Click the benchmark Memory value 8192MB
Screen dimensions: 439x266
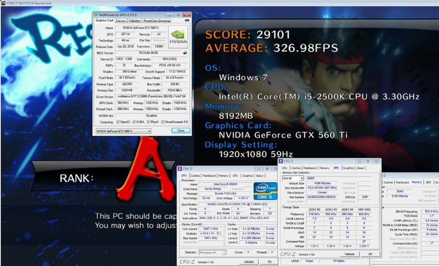[236, 116]
